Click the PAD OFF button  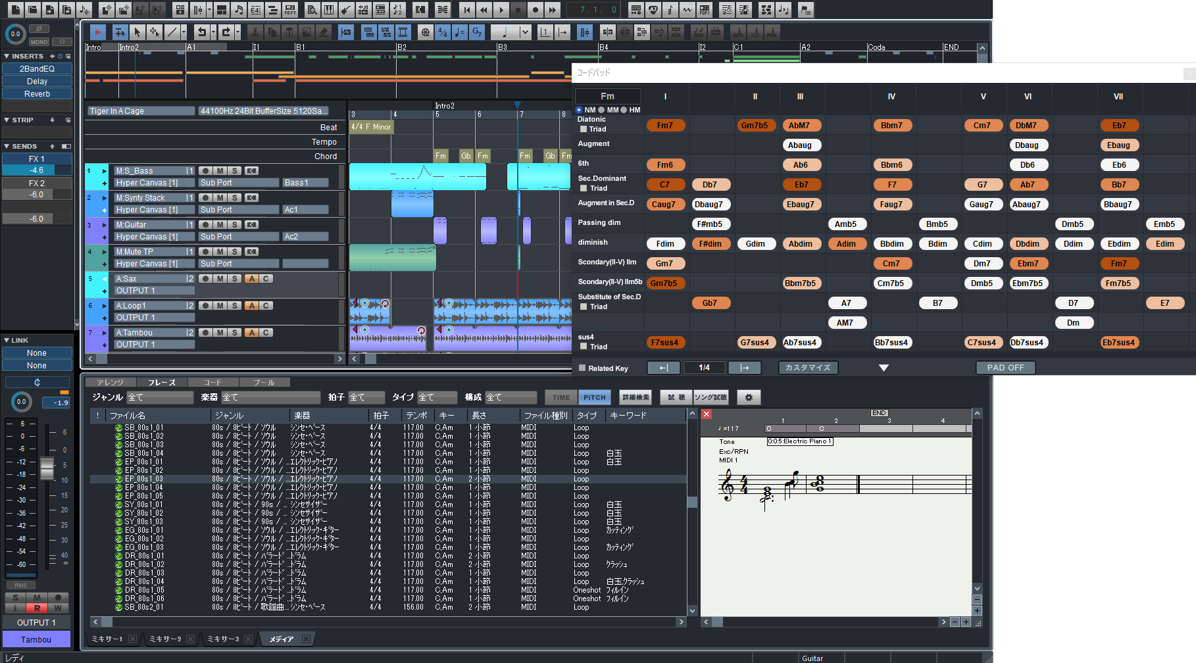coord(1005,368)
